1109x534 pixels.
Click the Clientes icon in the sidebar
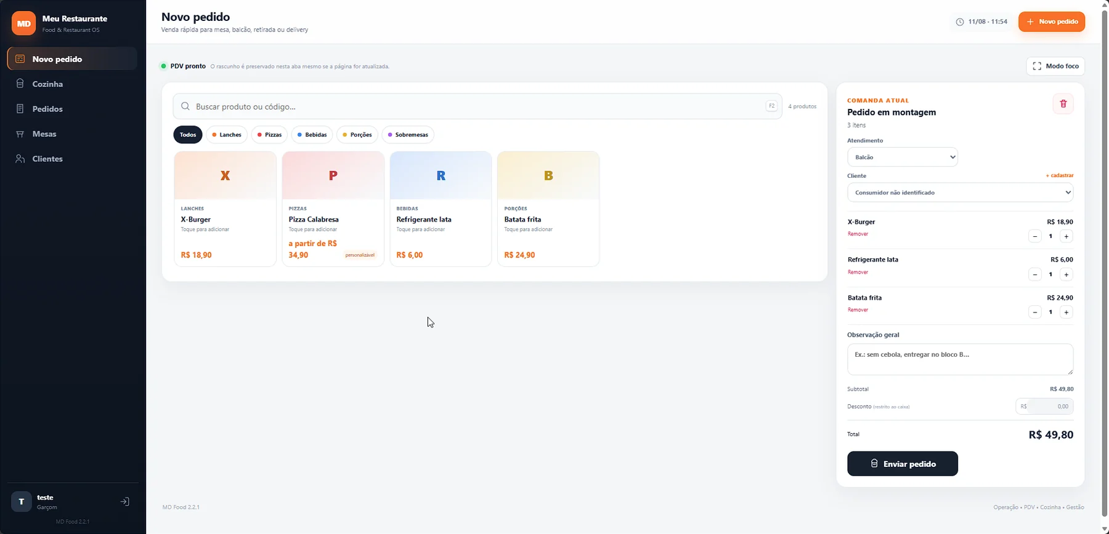point(20,159)
